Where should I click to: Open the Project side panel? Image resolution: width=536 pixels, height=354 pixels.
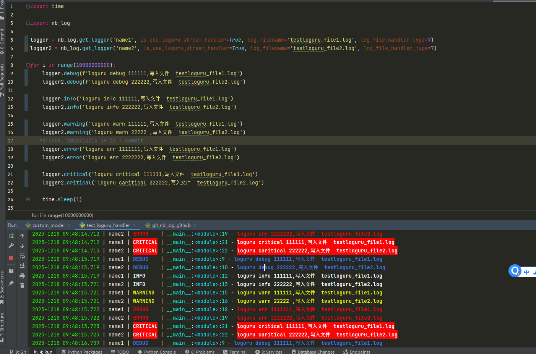[2, 10]
